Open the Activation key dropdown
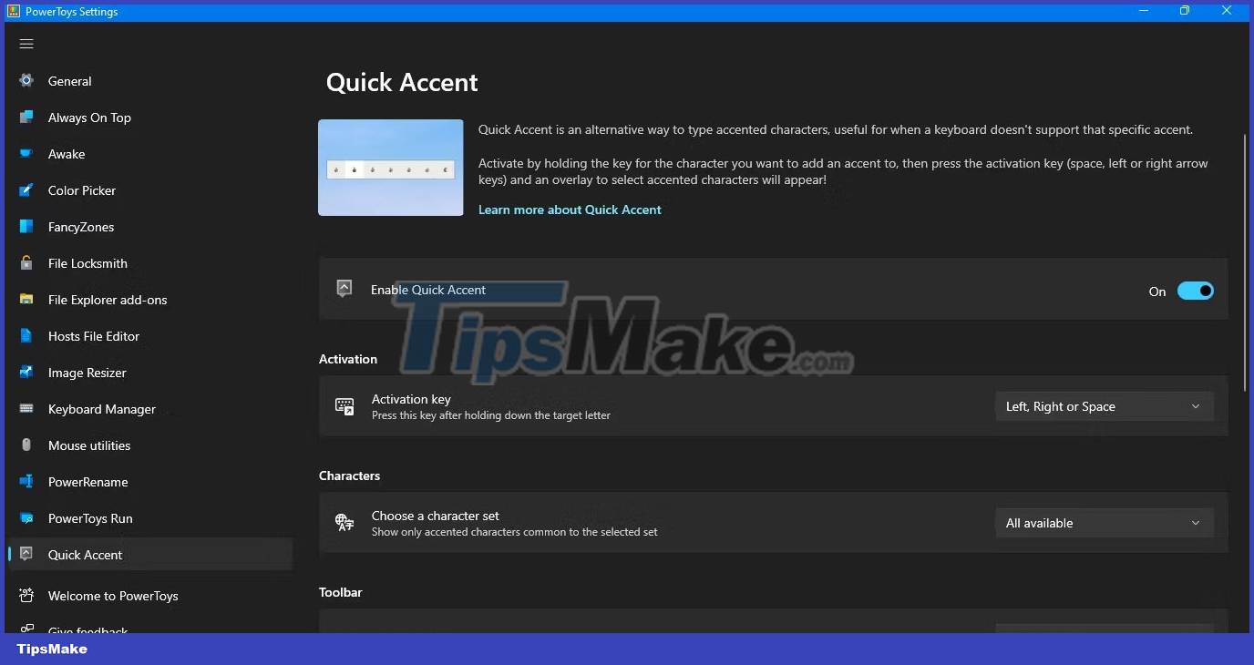 click(1104, 406)
